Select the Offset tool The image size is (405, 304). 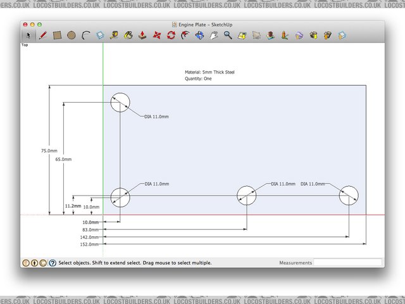185,35
